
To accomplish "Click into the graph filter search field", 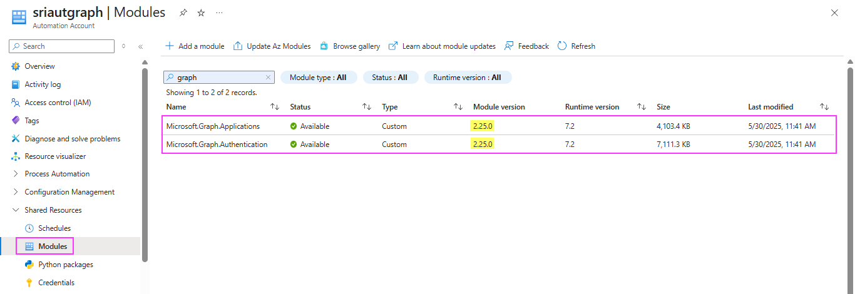I will pyautogui.click(x=219, y=78).
